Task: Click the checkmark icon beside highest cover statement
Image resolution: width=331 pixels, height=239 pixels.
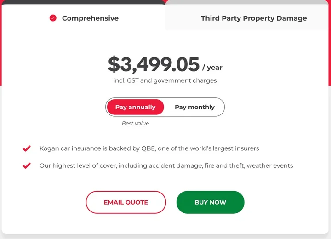Action: click(x=27, y=165)
